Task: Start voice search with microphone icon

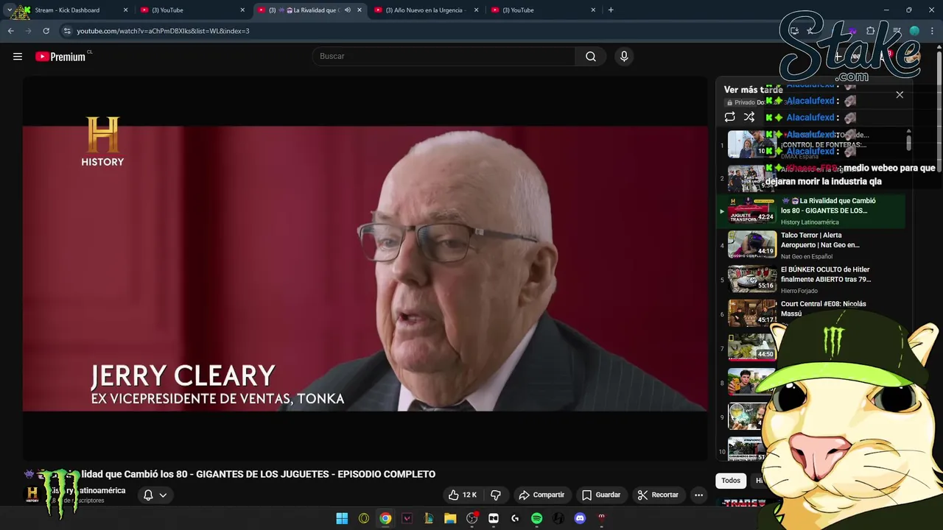Action: [624, 56]
